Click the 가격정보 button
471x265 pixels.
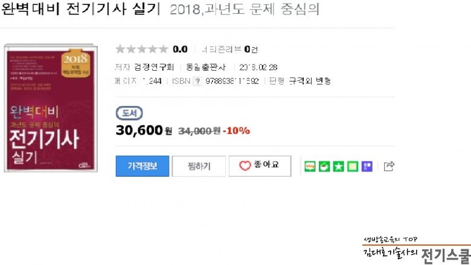click(x=142, y=166)
